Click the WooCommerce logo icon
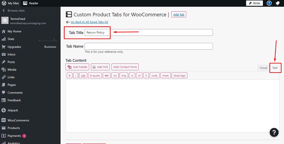This screenshot has width=284, height=144. point(4,120)
